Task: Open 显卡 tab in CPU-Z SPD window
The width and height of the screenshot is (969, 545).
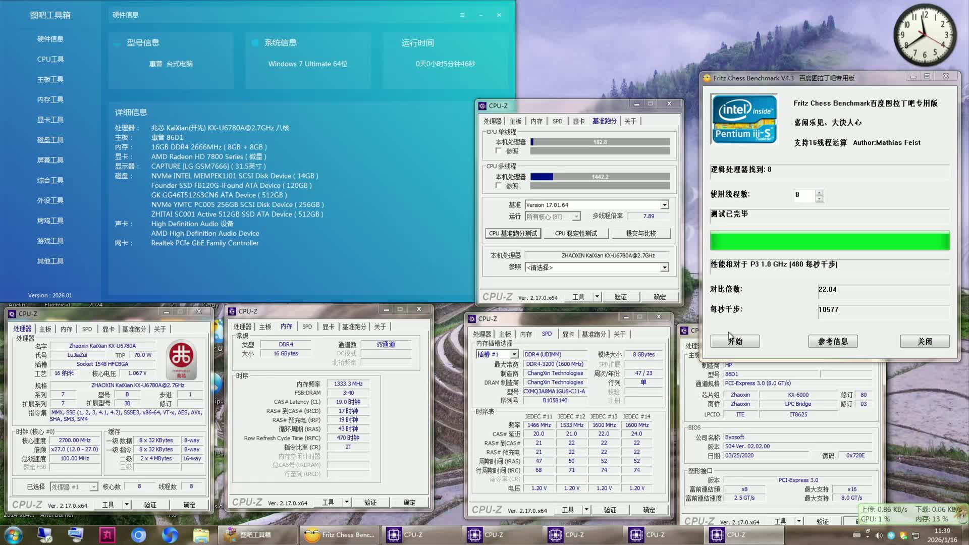Action: click(x=568, y=334)
